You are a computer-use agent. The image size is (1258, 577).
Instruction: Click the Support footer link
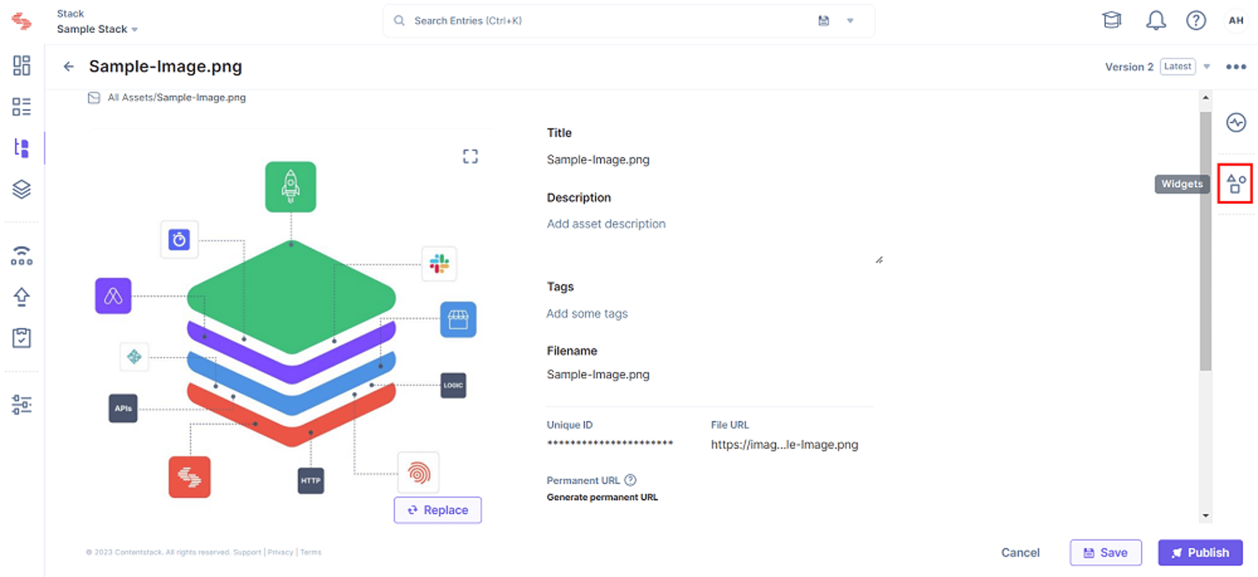pyautogui.click(x=247, y=552)
